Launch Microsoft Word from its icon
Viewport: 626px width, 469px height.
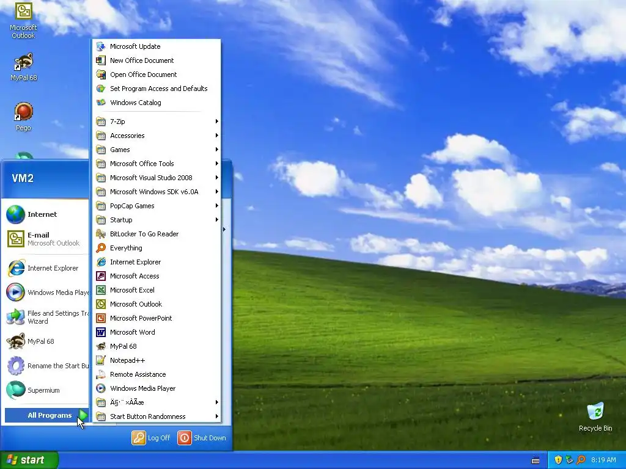[x=101, y=332]
